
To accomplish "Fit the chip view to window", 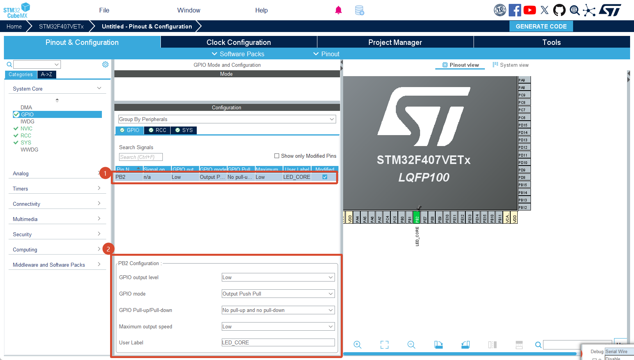I will [385, 345].
